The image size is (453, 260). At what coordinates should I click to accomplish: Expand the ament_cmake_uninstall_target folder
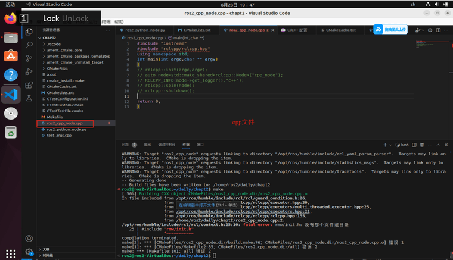[75, 62]
